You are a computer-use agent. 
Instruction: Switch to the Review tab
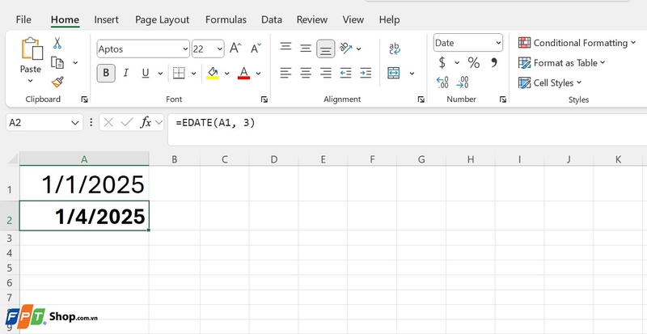[312, 19]
